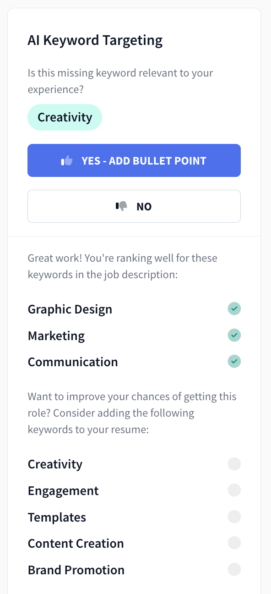The image size is (271, 594).
Task: Select the Engagement keyword suggestion
Action: [x=63, y=490]
